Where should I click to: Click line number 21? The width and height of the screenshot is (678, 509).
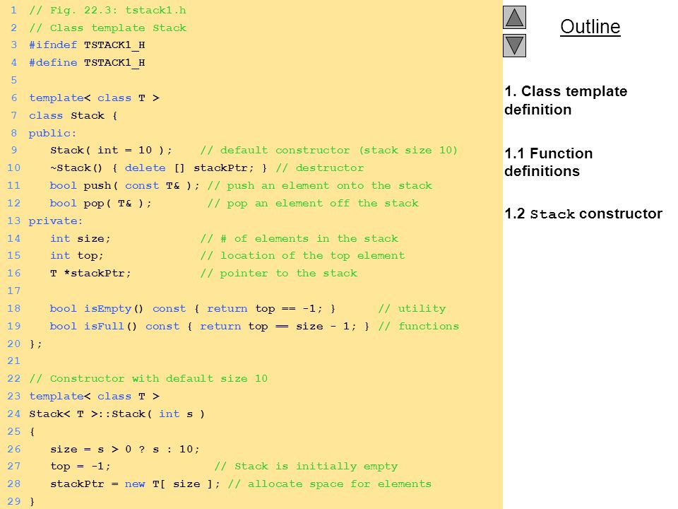point(14,361)
